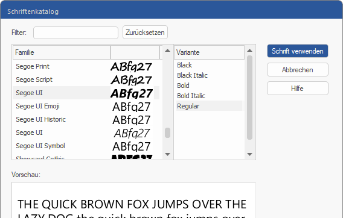This screenshot has height=218, width=343.
Task: Choose the Regular variant
Action: [x=210, y=106]
